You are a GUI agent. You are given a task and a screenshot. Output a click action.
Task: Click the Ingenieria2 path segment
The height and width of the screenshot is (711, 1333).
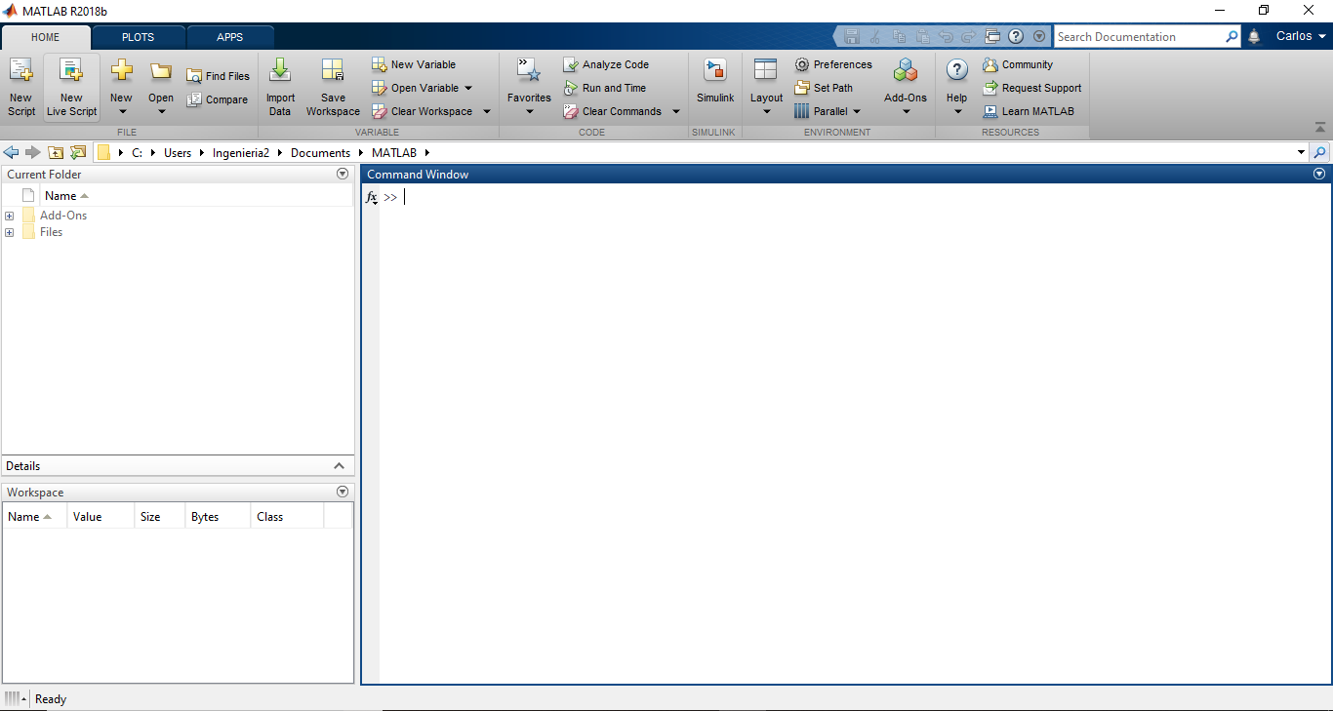(x=241, y=153)
